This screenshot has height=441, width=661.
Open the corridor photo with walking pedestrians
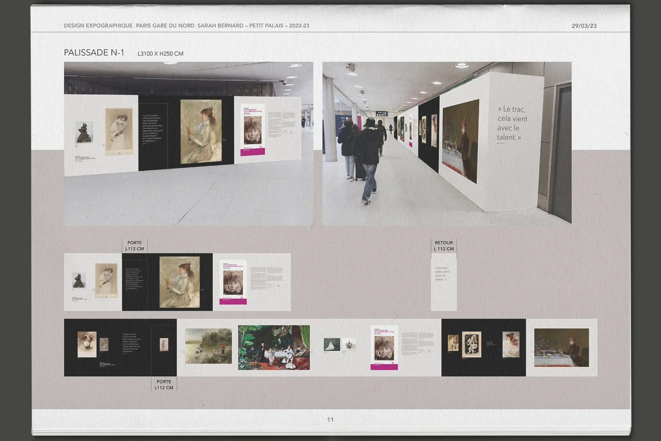447,144
